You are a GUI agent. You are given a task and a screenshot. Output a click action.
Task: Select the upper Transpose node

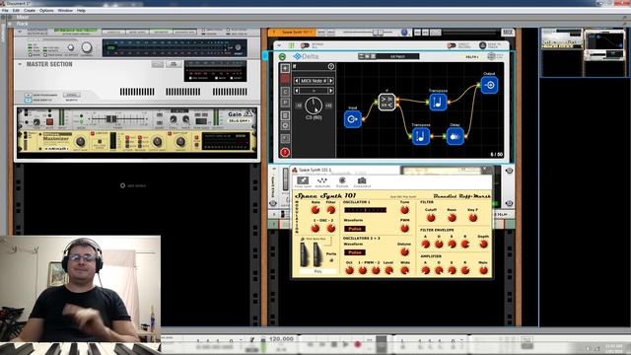(x=438, y=102)
